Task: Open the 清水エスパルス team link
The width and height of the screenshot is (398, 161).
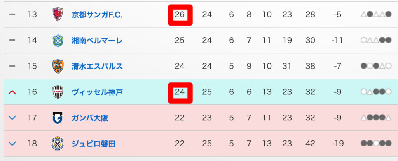Action: pyautogui.click(x=97, y=66)
